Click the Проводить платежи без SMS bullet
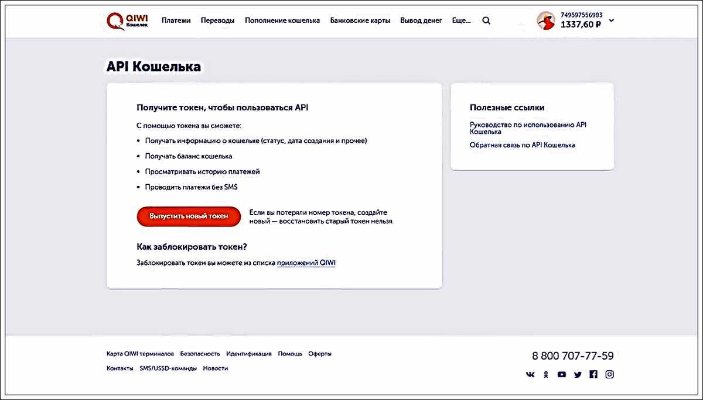The height and width of the screenshot is (400, 703). 191,187
